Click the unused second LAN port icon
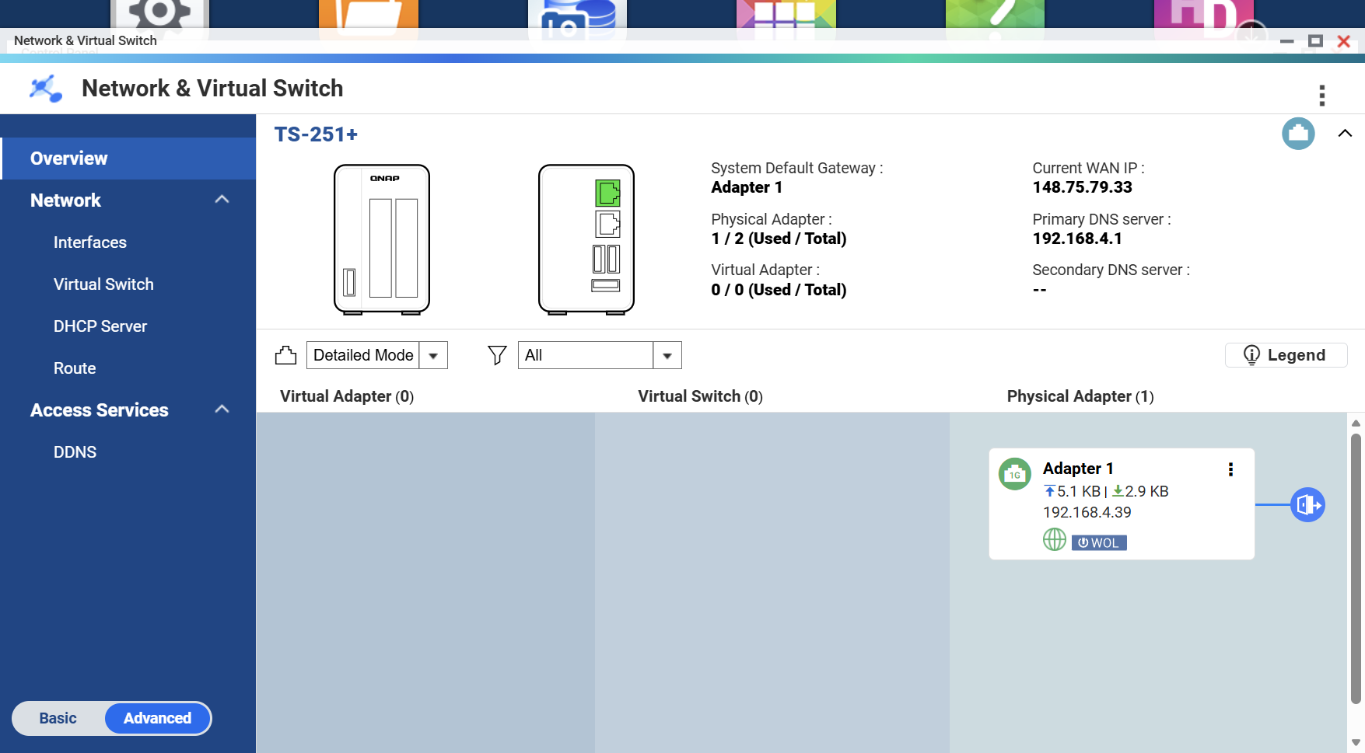The image size is (1365, 753). 607,225
